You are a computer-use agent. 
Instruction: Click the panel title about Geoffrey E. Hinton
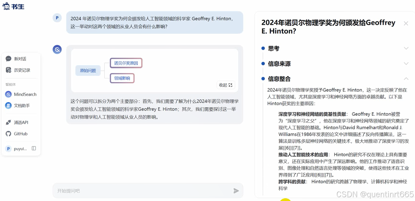click(x=328, y=27)
